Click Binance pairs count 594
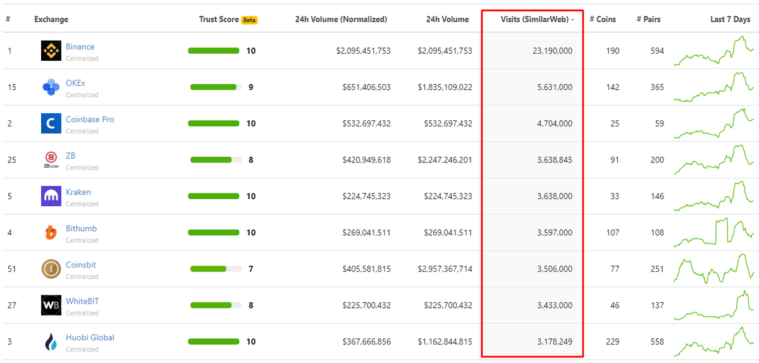 pyautogui.click(x=657, y=51)
